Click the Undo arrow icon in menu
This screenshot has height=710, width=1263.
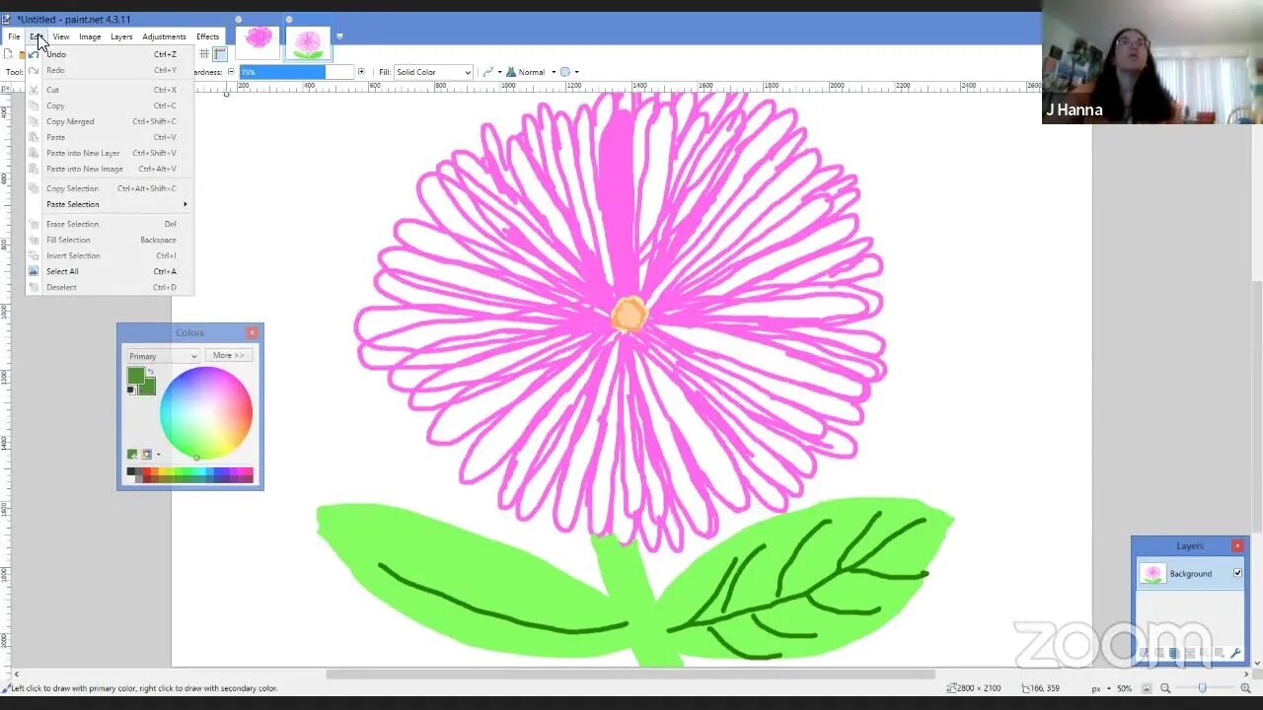[x=34, y=54]
